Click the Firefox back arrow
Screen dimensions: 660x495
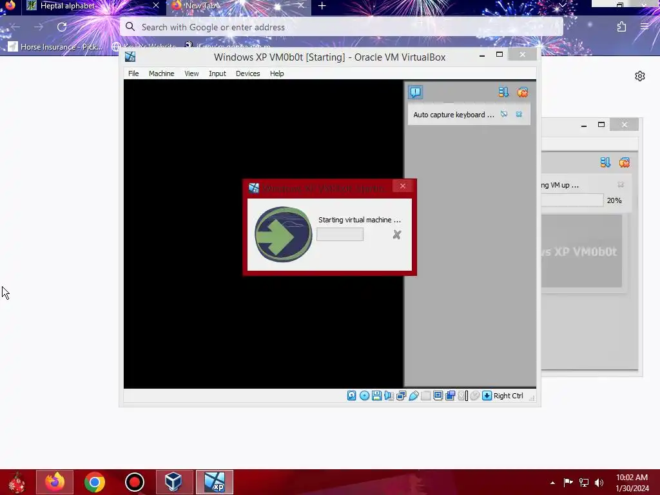[x=15, y=27]
